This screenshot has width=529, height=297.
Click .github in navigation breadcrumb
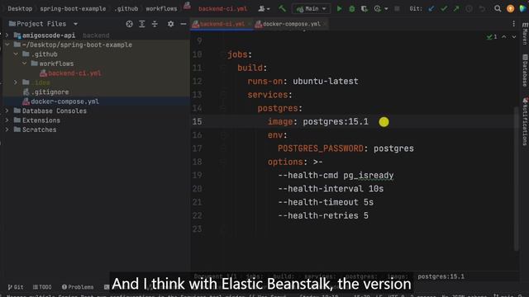(126, 9)
